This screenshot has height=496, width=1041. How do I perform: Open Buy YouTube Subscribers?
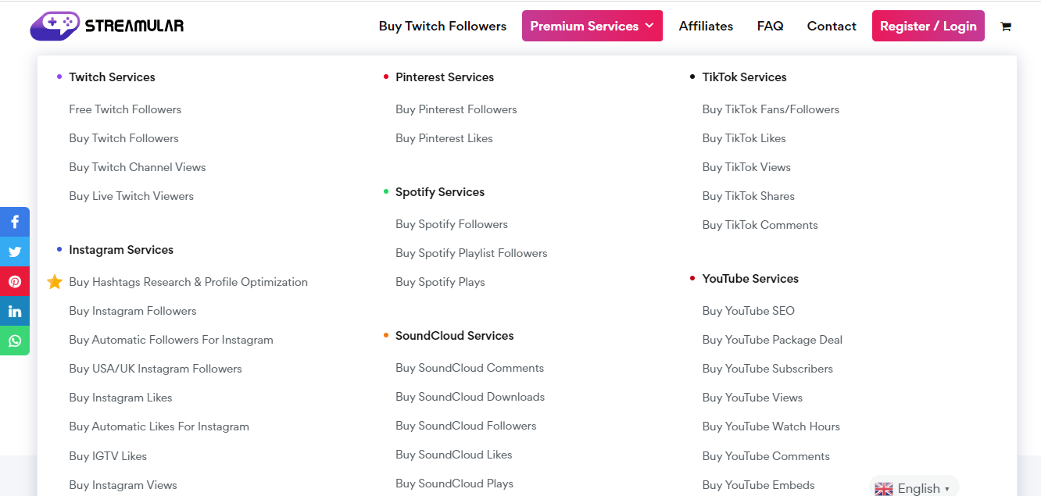pyautogui.click(x=767, y=369)
